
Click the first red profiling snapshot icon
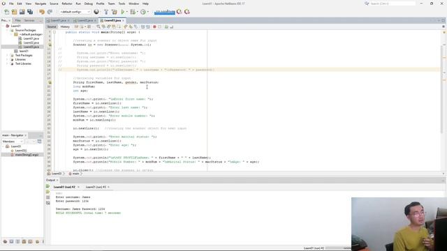179,12
